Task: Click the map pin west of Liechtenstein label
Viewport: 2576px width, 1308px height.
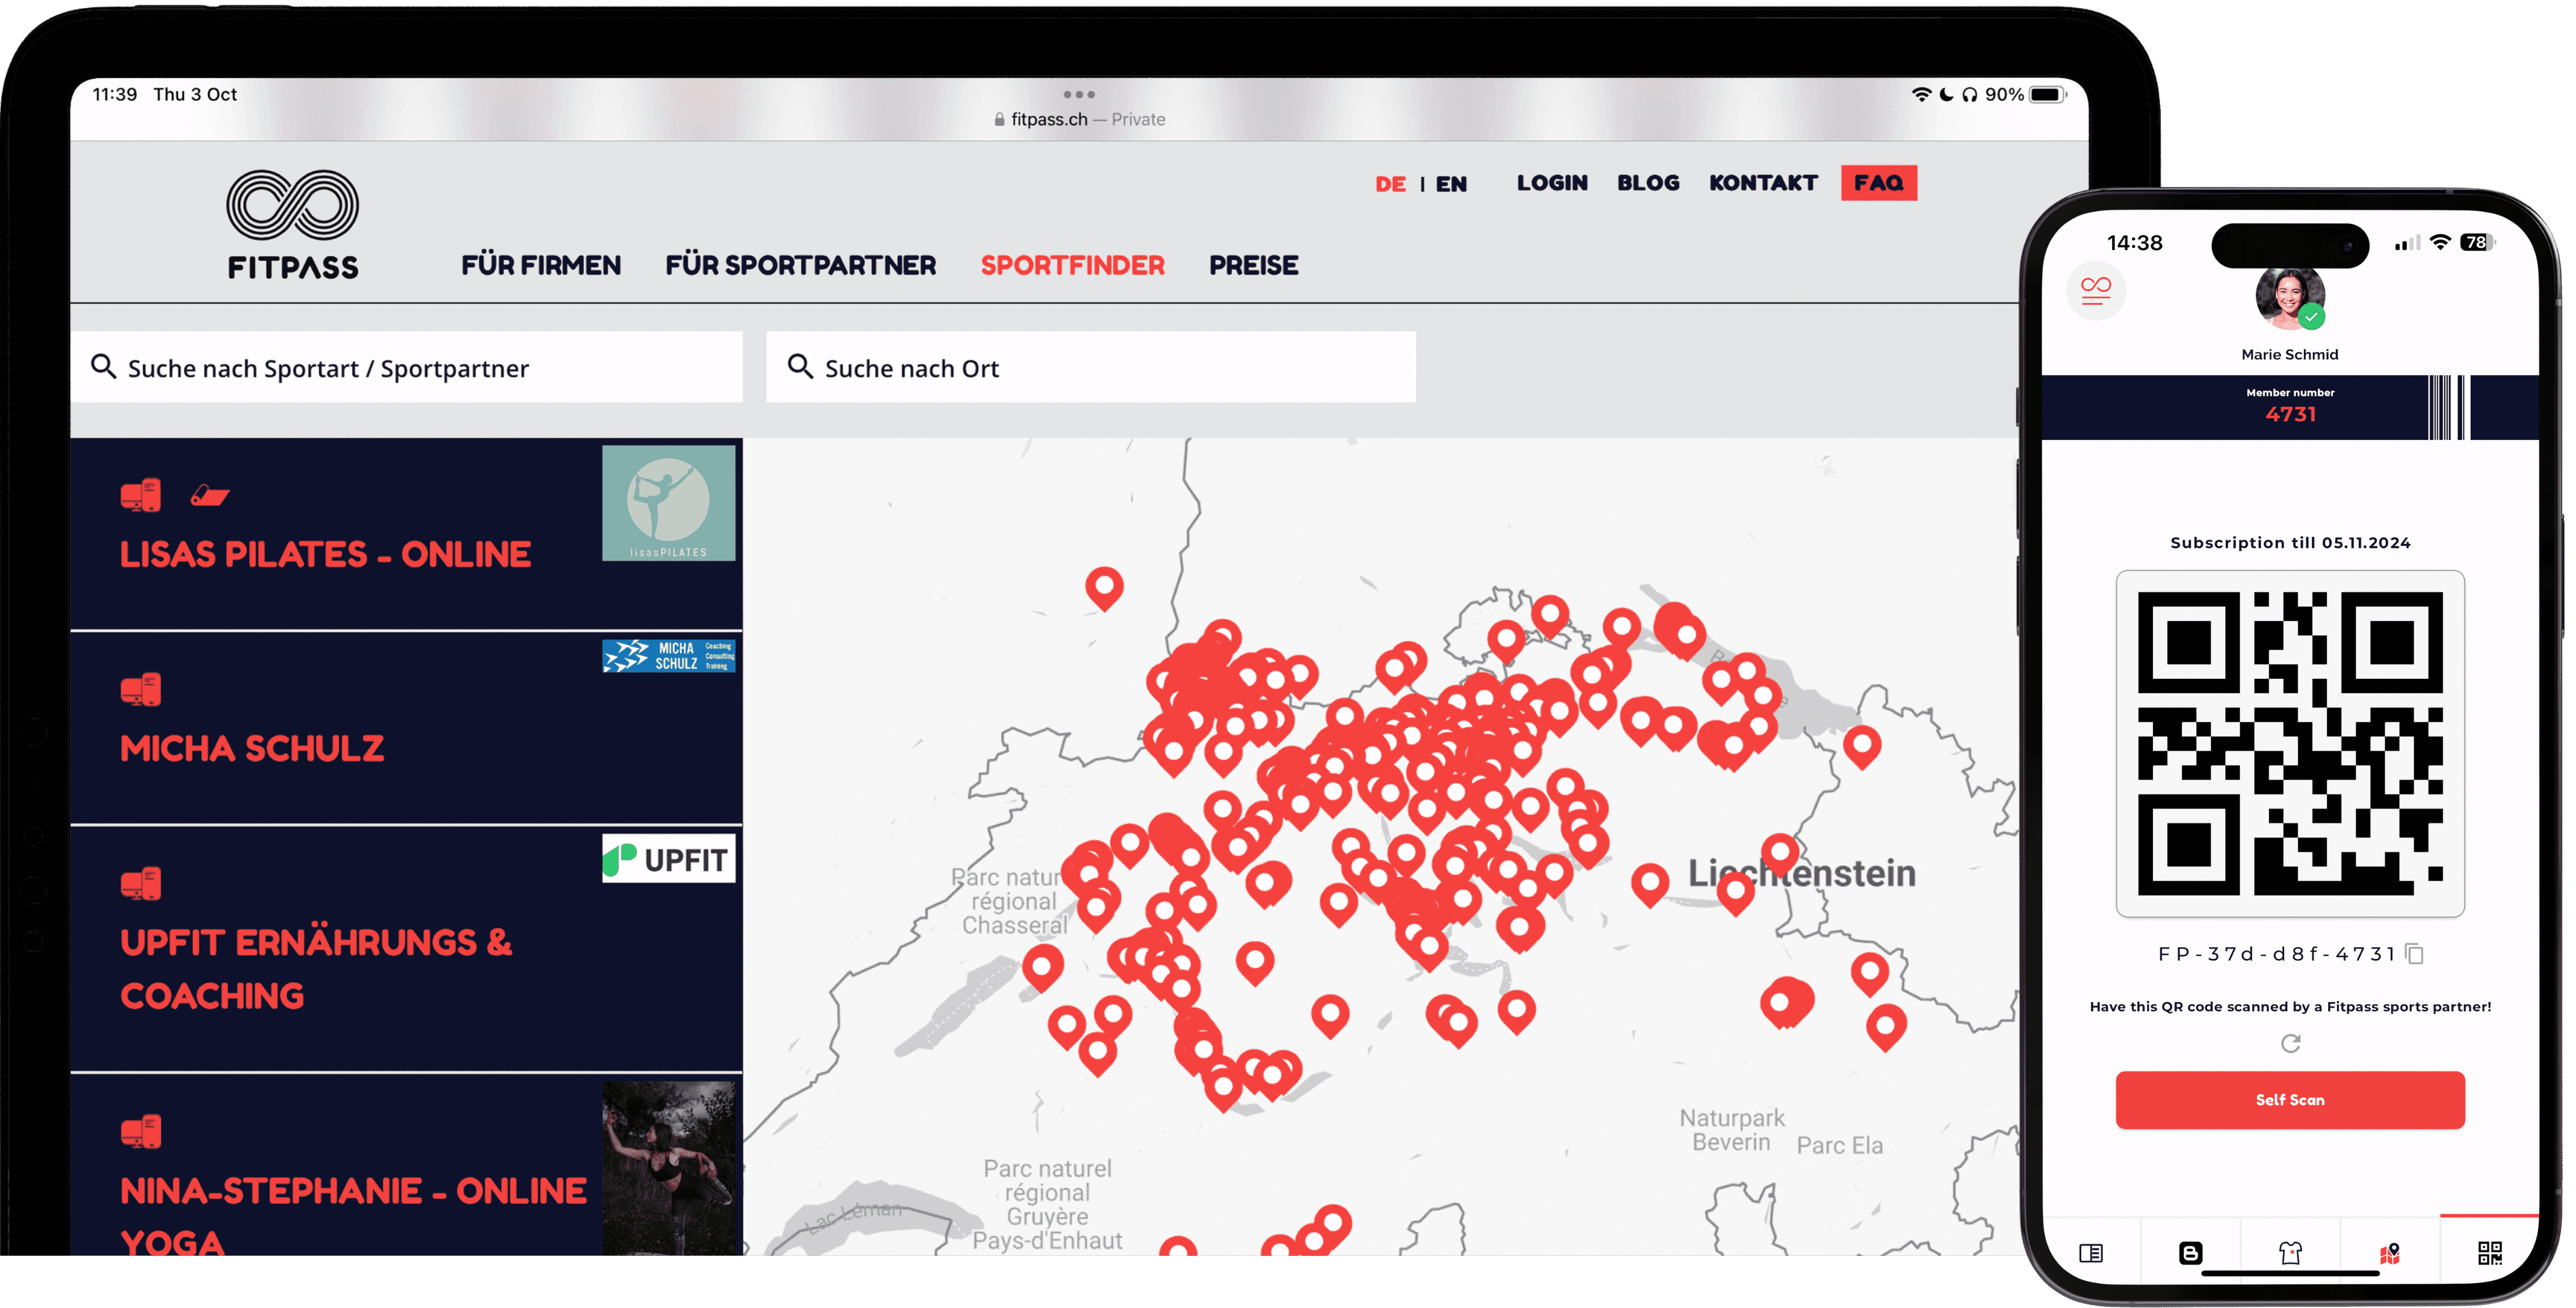Action: point(1649,884)
